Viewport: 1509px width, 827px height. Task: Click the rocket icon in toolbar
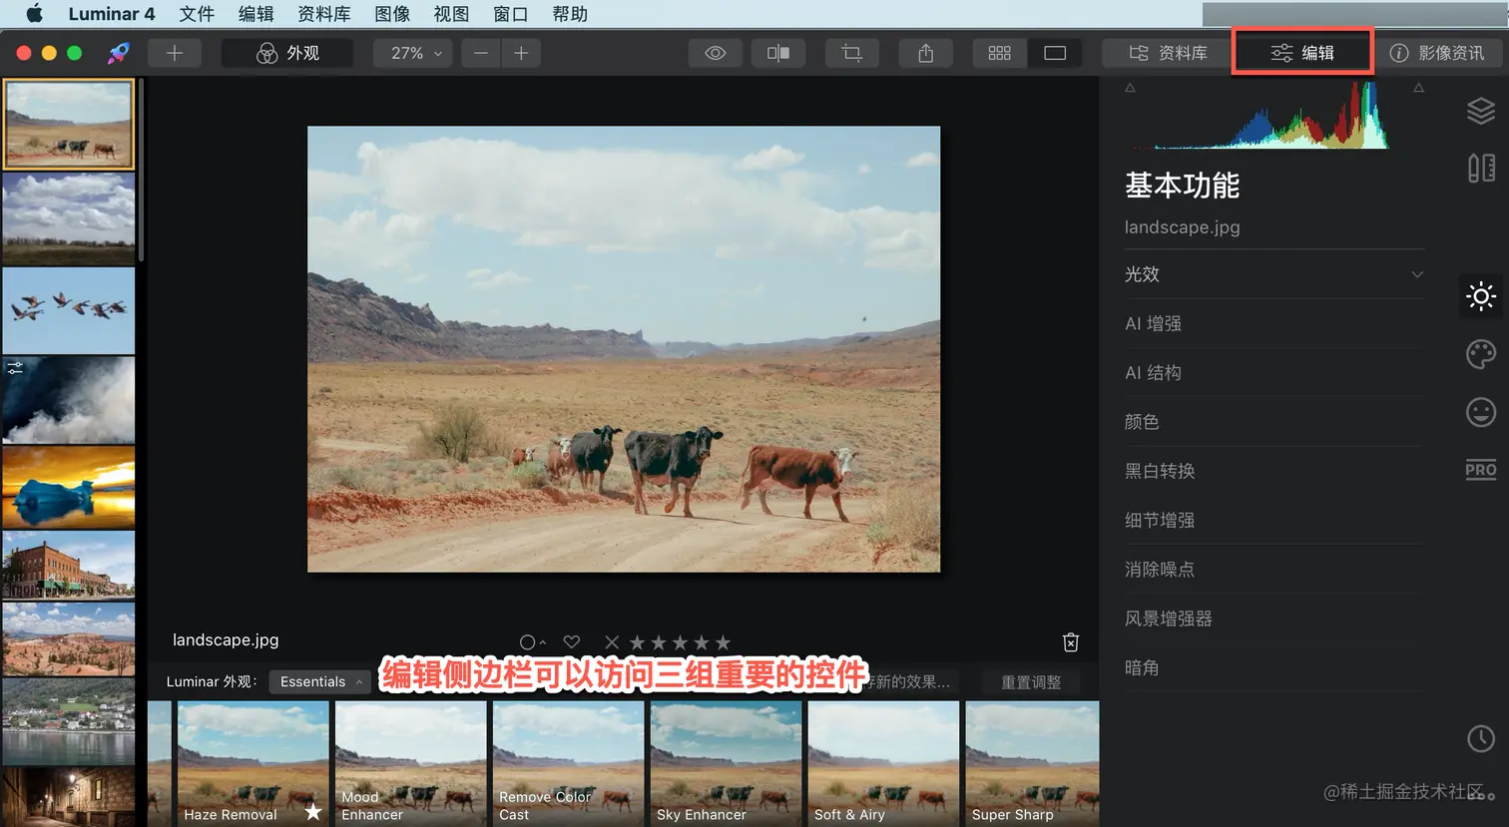point(119,53)
